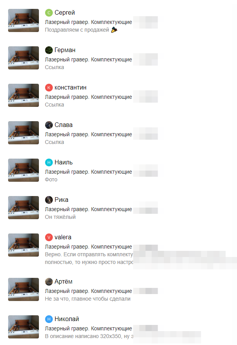Click константин's red K avatar
Viewport: 237px width, 345px height.
(49, 88)
